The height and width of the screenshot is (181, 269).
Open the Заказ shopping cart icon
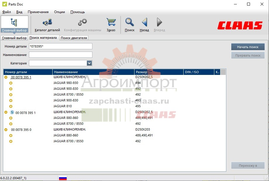click(111, 22)
